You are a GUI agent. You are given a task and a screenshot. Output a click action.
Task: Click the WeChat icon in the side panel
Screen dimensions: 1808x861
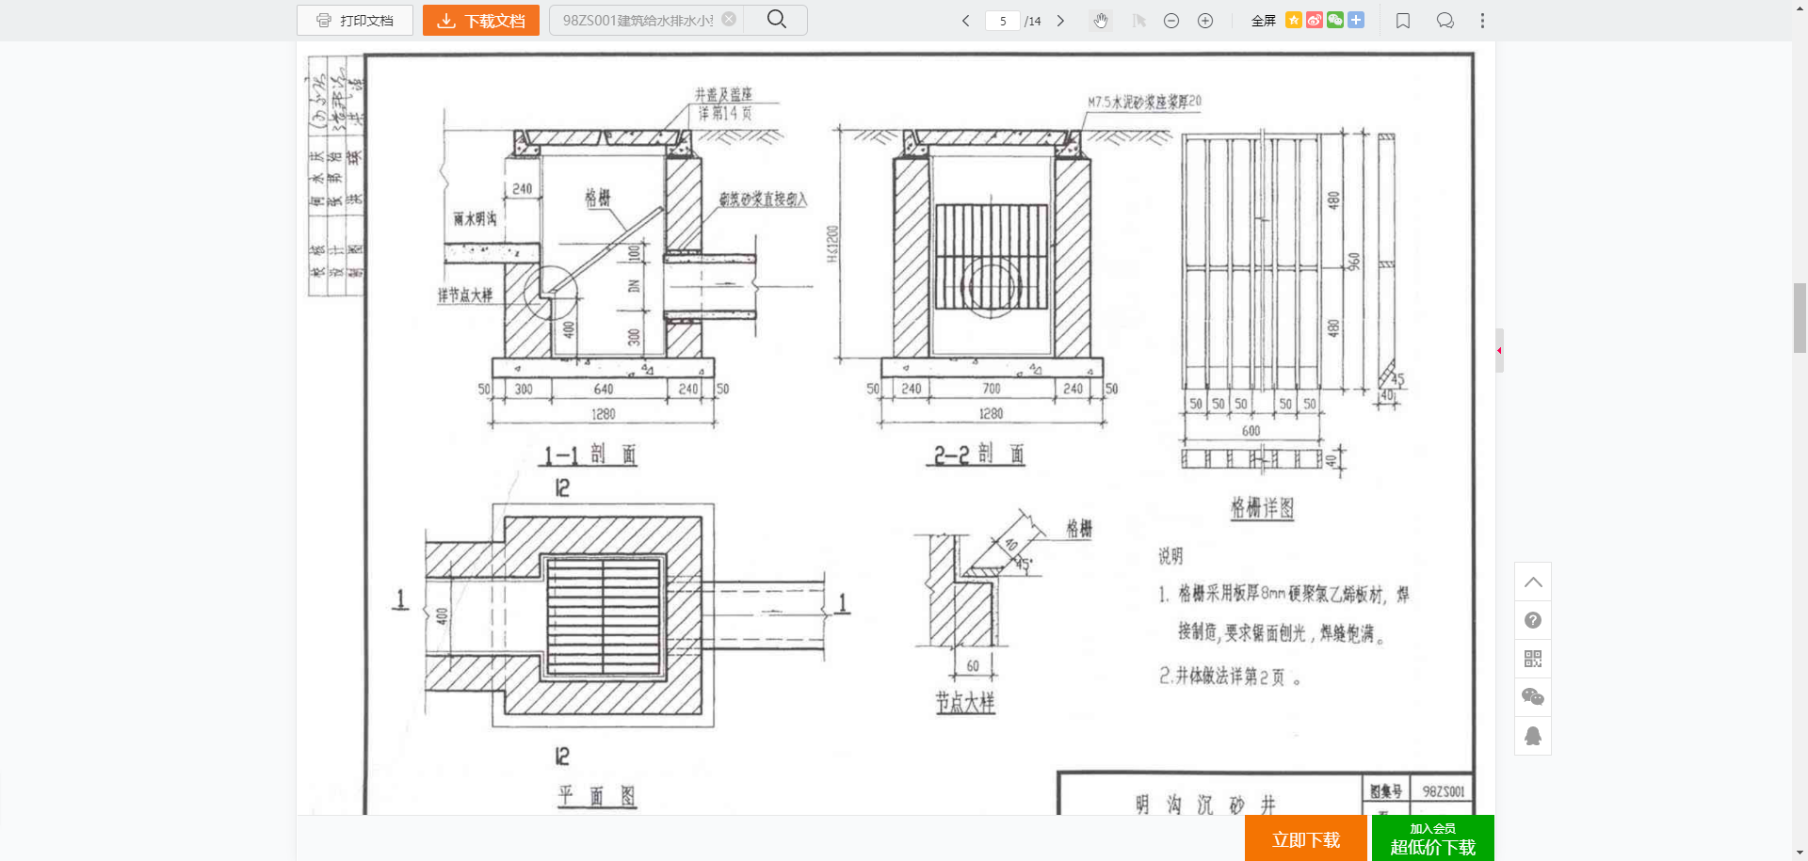[x=1533, y=697]
